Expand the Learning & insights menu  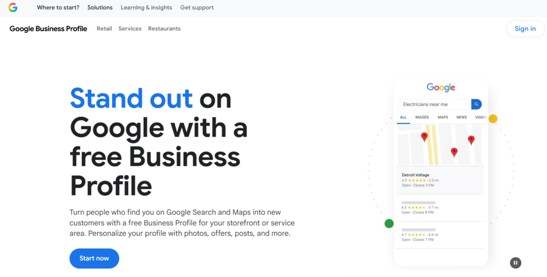pos(146,7)
